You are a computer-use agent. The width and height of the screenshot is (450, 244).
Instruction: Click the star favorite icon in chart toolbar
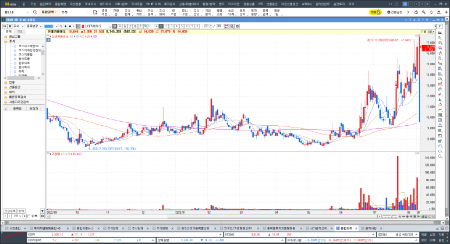click(x=65, y=26)
